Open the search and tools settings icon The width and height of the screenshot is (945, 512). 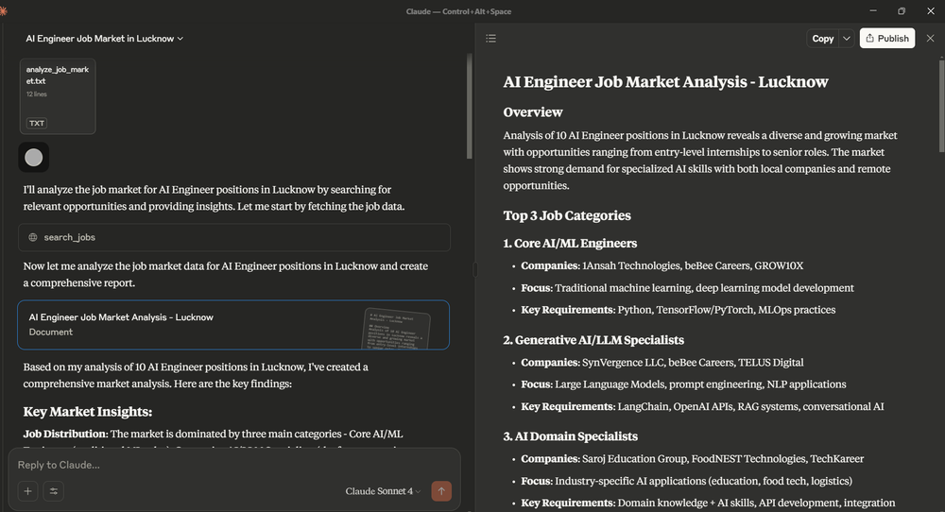click(x=54, y=491)
